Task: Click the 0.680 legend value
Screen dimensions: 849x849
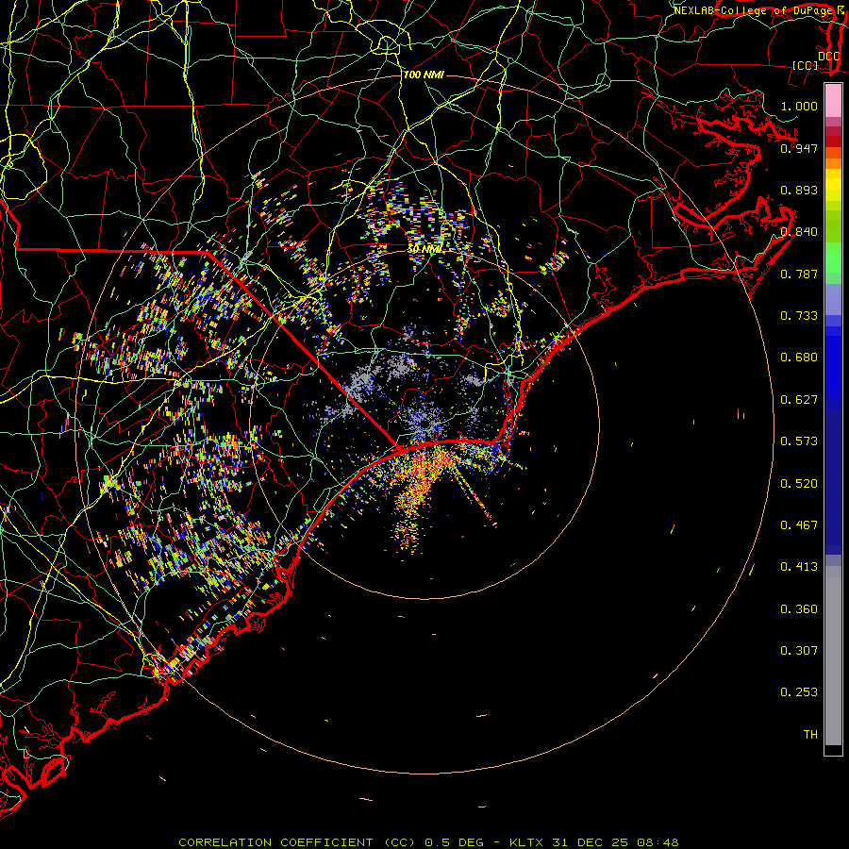Action: [799, 358]
